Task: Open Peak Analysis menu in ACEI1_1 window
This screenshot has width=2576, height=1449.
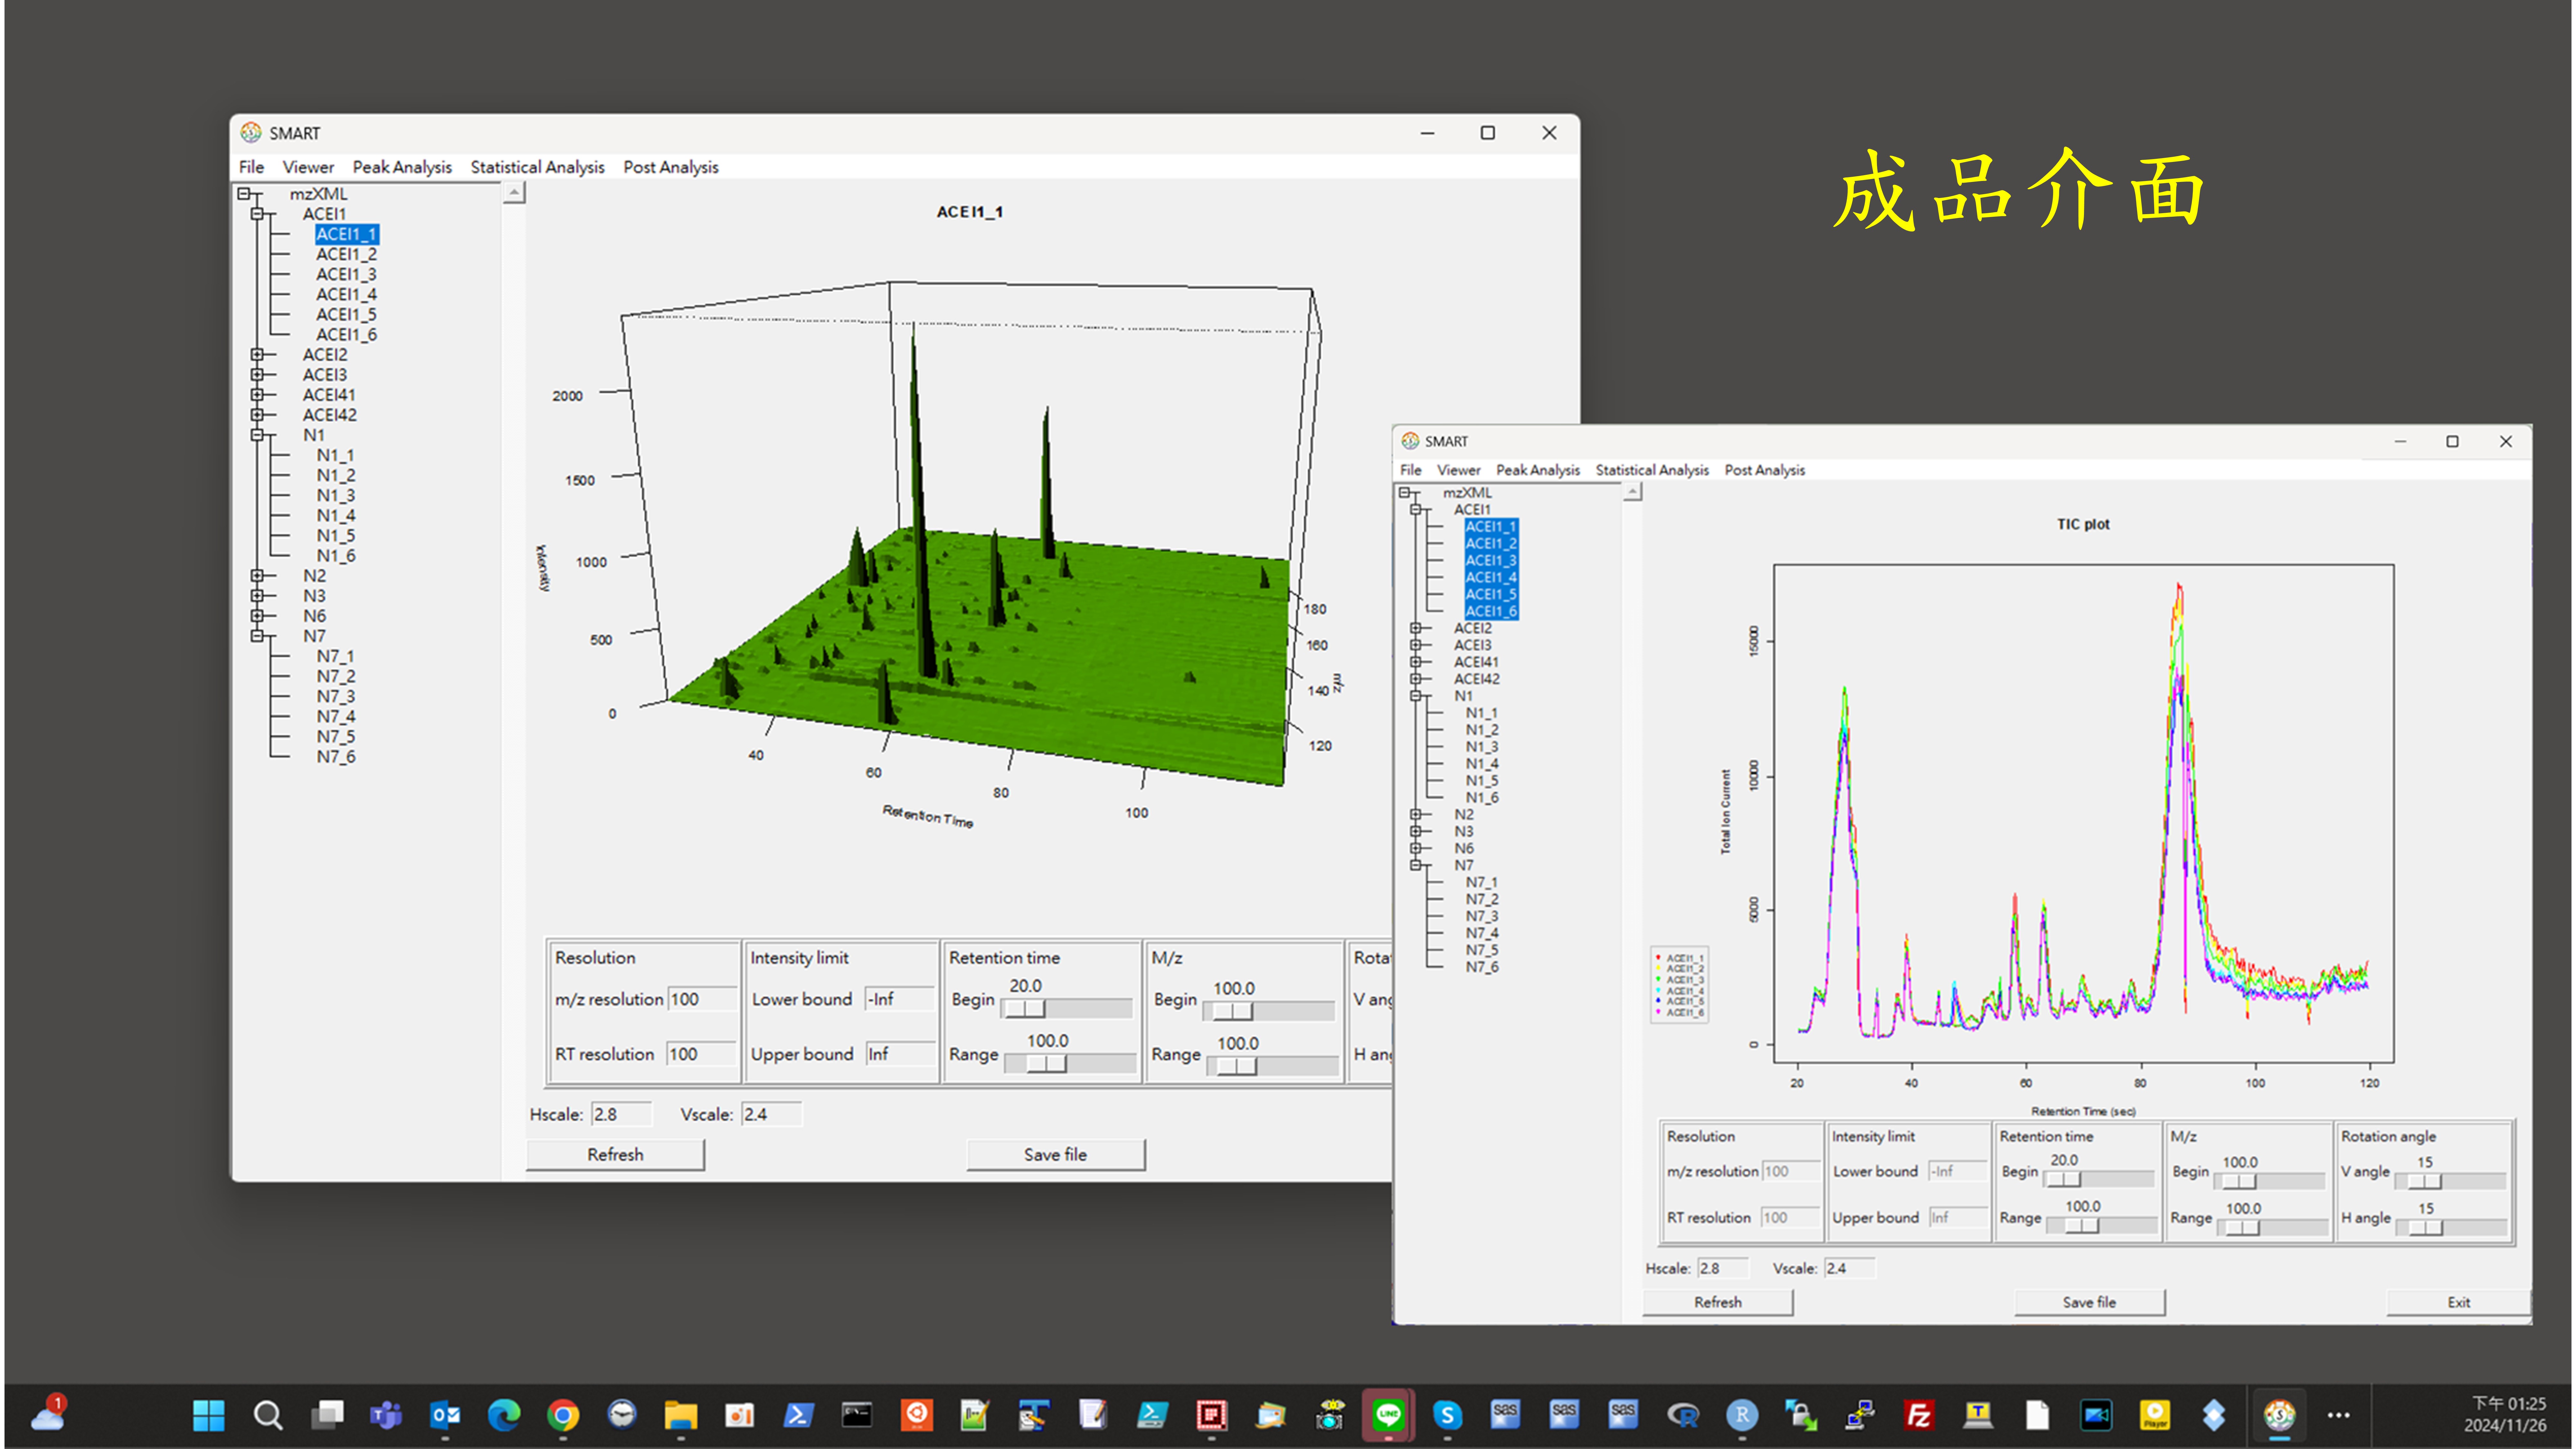Action: pyautogui.click(x=402, y=167)
